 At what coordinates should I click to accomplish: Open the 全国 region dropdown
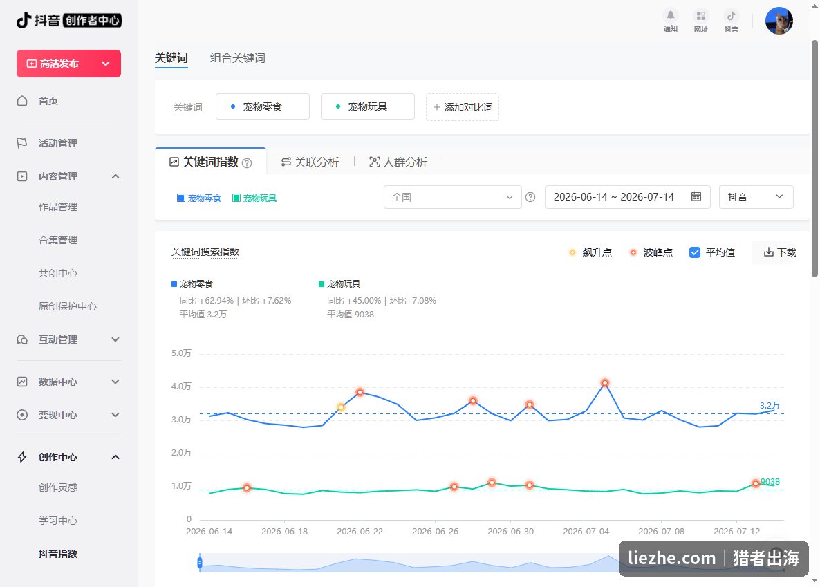pyautogui.click(x=452, y=197)
